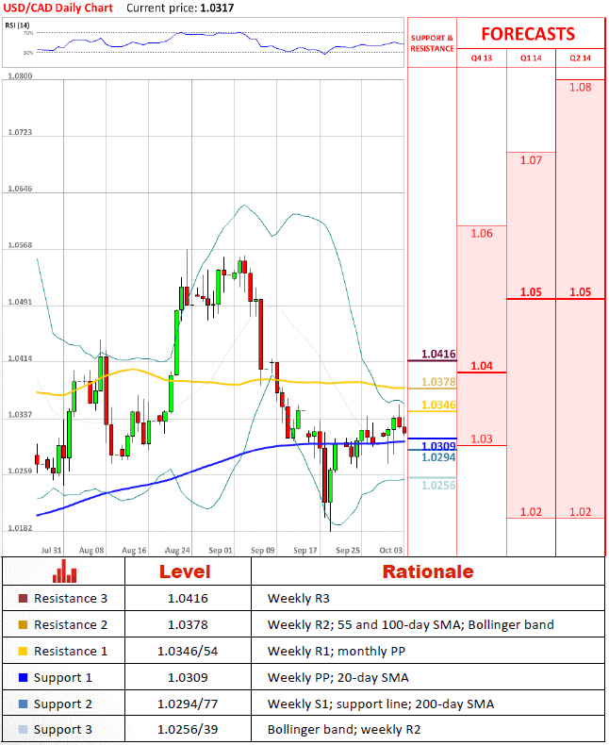Viewport: 609px width, 745px height.
Task: Click the 1.07 forecast value under Q1 14
Action: [x=531, y=160]
